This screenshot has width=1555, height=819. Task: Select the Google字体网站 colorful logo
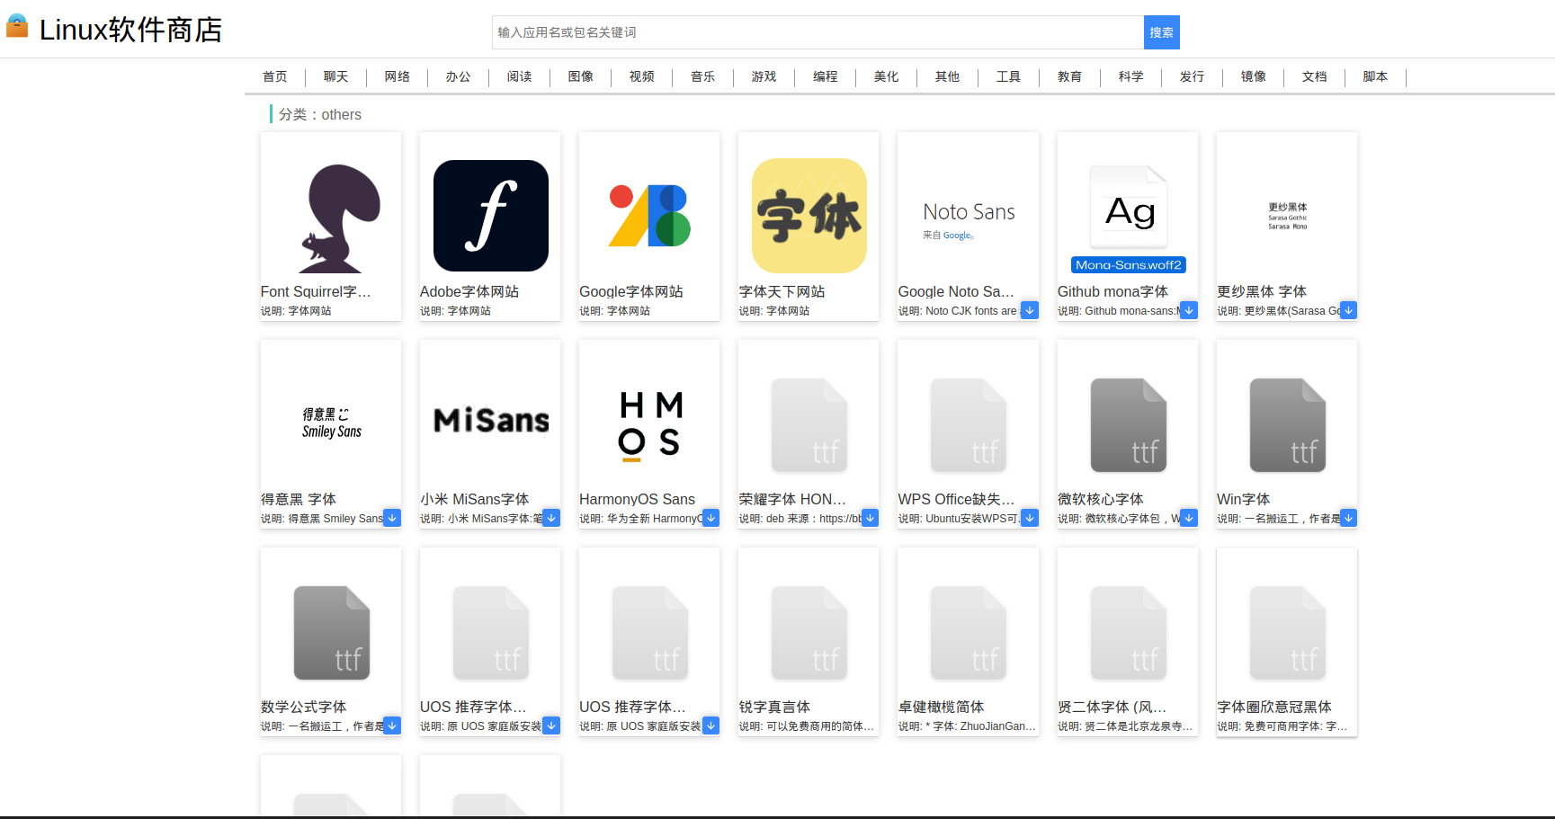click(648, 216)
